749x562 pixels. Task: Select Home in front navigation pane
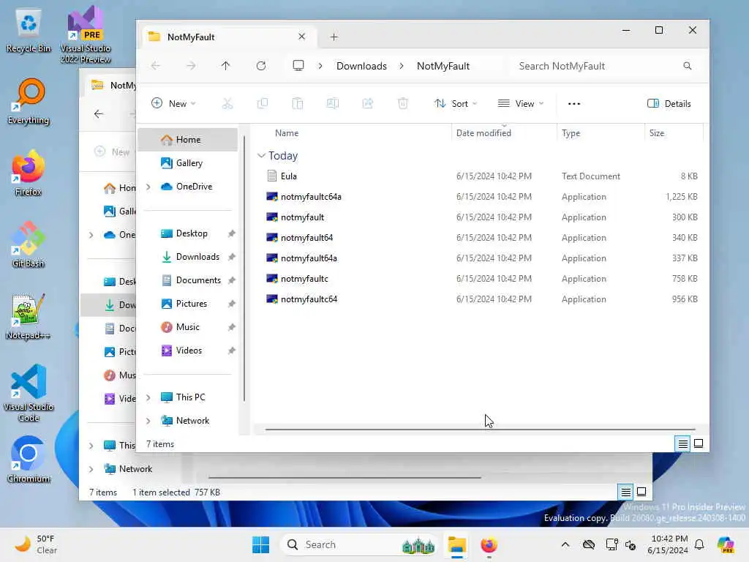(x=188, y=140)
